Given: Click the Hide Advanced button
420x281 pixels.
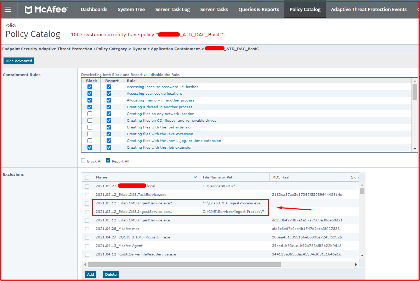Looking at the screenshot, I should click(x=19, y=61).
